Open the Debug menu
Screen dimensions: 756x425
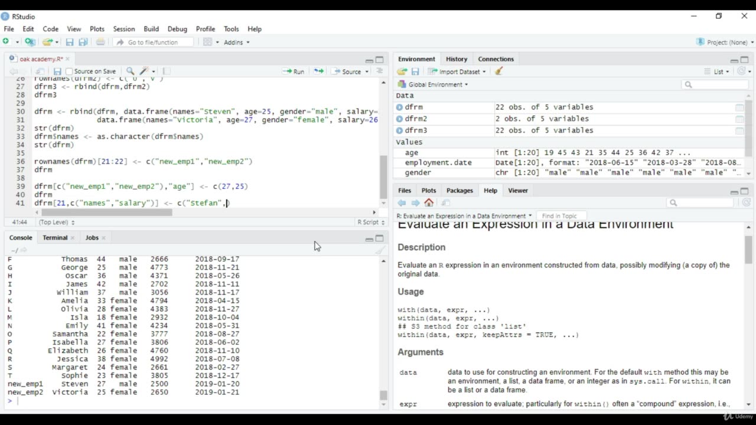point(177,29)
